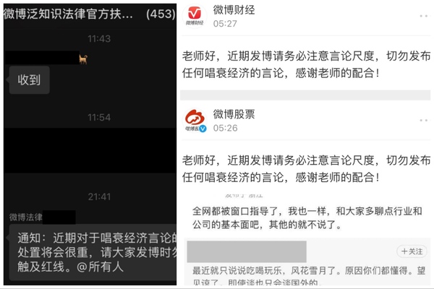The width and height of the screenshot is (434, 289).
Task: Click the cat emoji beside the redacted name
Action: click(83, 59)
